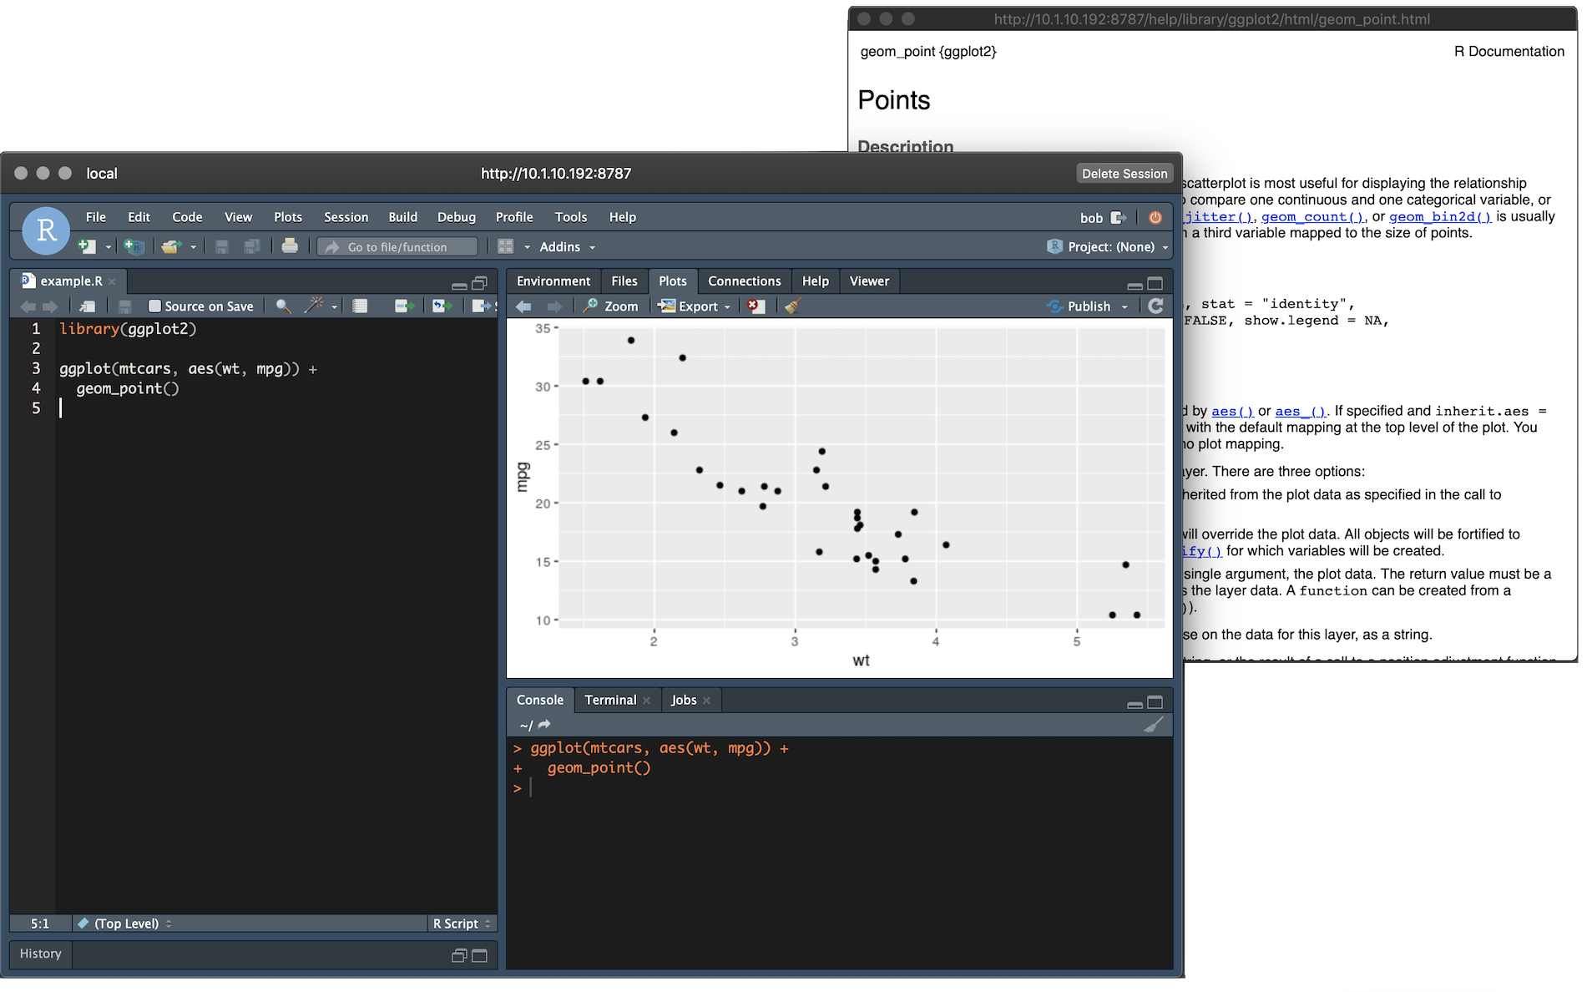Viewport: 1587px width, 992px height.
Task: Clear all plots with the broom icon
Action: [x=792, y=306]
